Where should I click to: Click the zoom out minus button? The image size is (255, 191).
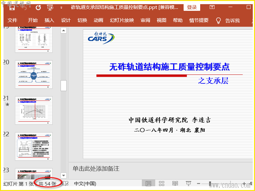click(199, 184)
